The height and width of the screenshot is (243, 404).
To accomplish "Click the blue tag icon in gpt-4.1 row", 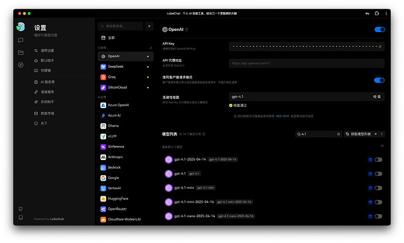I will click(370, 174).
